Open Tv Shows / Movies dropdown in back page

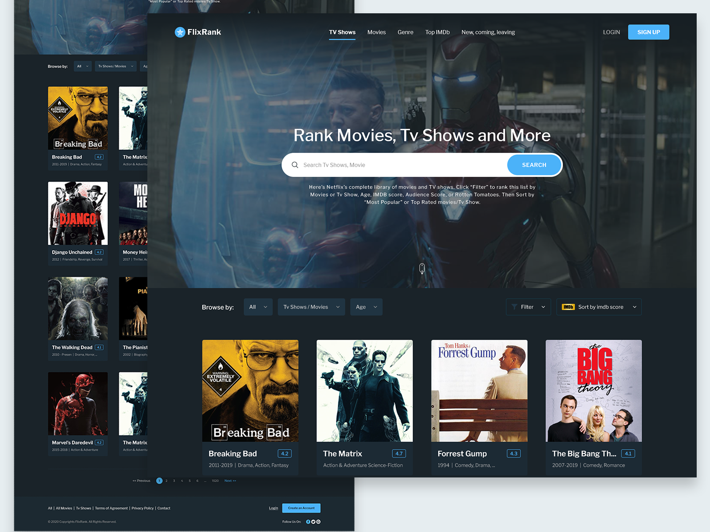(115, 66)
